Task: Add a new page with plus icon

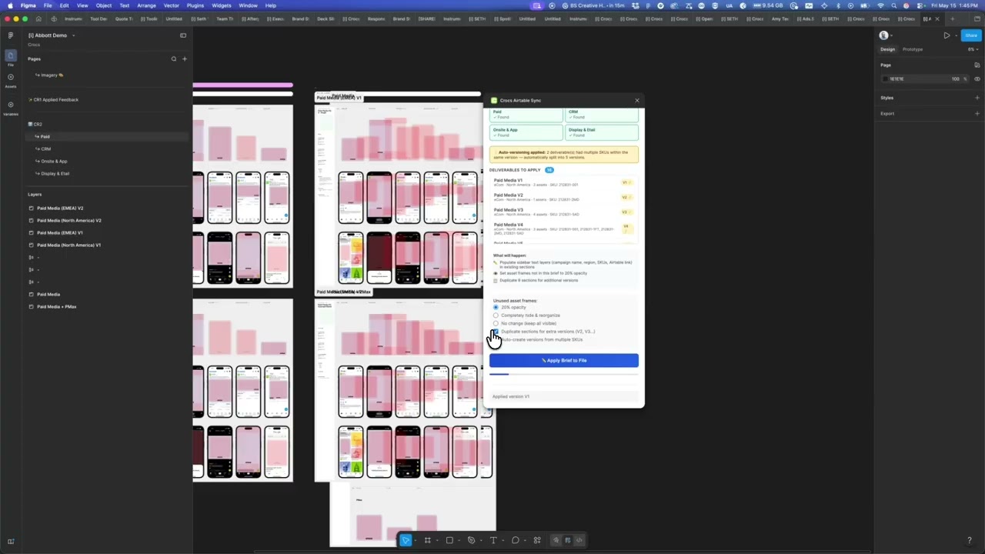Action: 184,59
